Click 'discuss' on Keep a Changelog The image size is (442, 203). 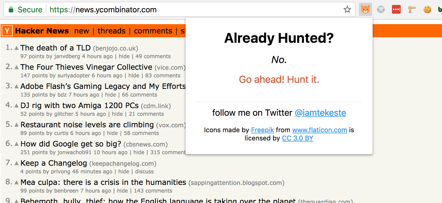click(x=144, y=171)
